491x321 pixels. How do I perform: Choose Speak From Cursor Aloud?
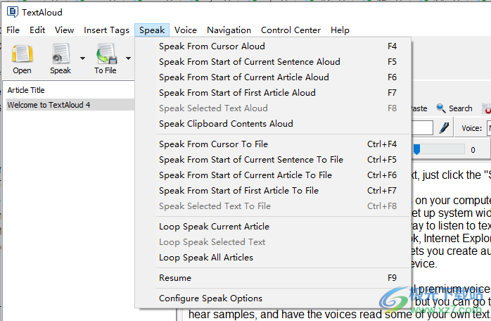[212, 46]
